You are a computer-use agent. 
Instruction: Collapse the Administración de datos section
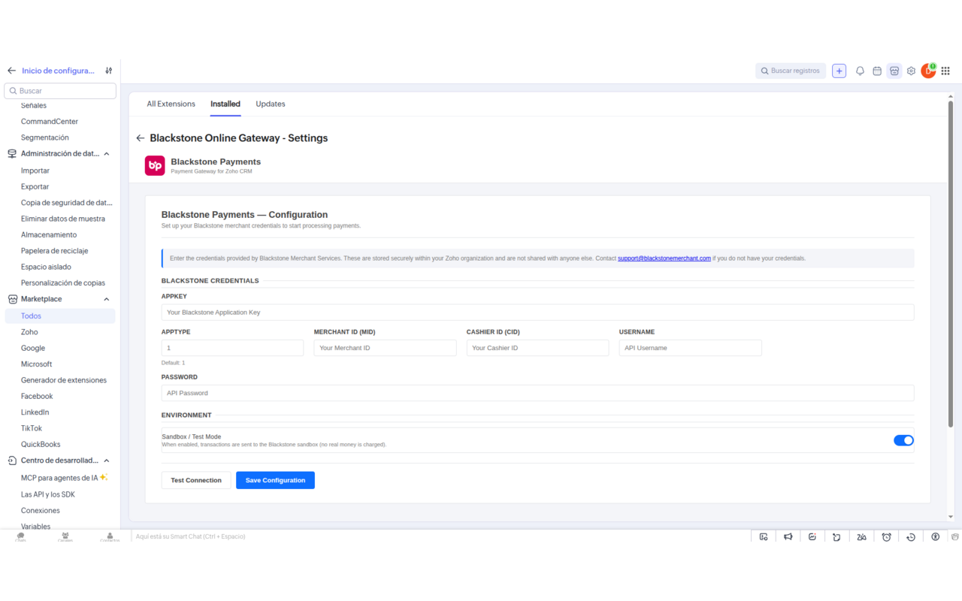point(106,153)
